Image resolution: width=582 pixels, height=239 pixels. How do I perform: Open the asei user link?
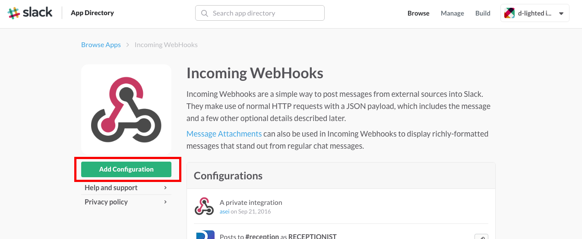[x=224, y=211]
